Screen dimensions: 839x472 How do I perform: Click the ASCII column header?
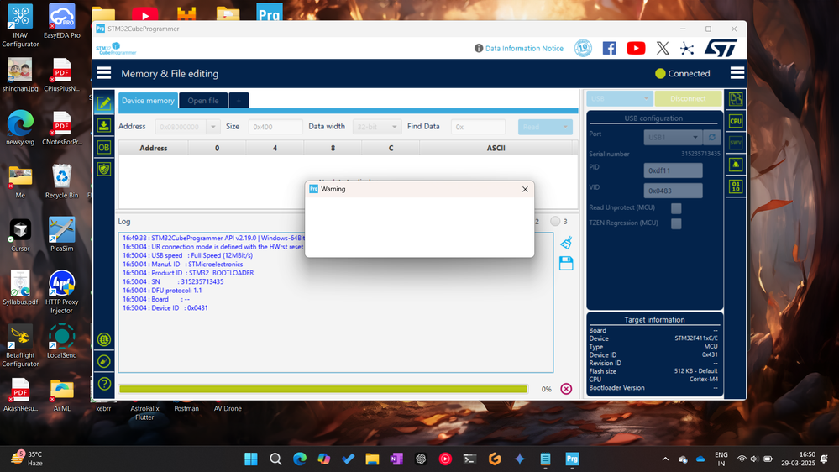(496, 149)
